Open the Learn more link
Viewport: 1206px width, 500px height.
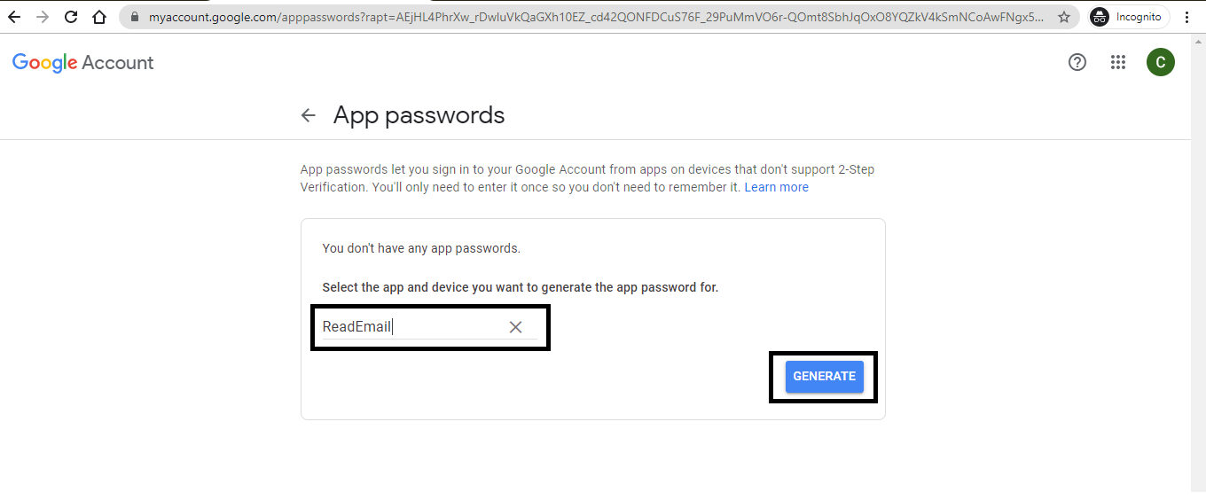click(776, 187)
